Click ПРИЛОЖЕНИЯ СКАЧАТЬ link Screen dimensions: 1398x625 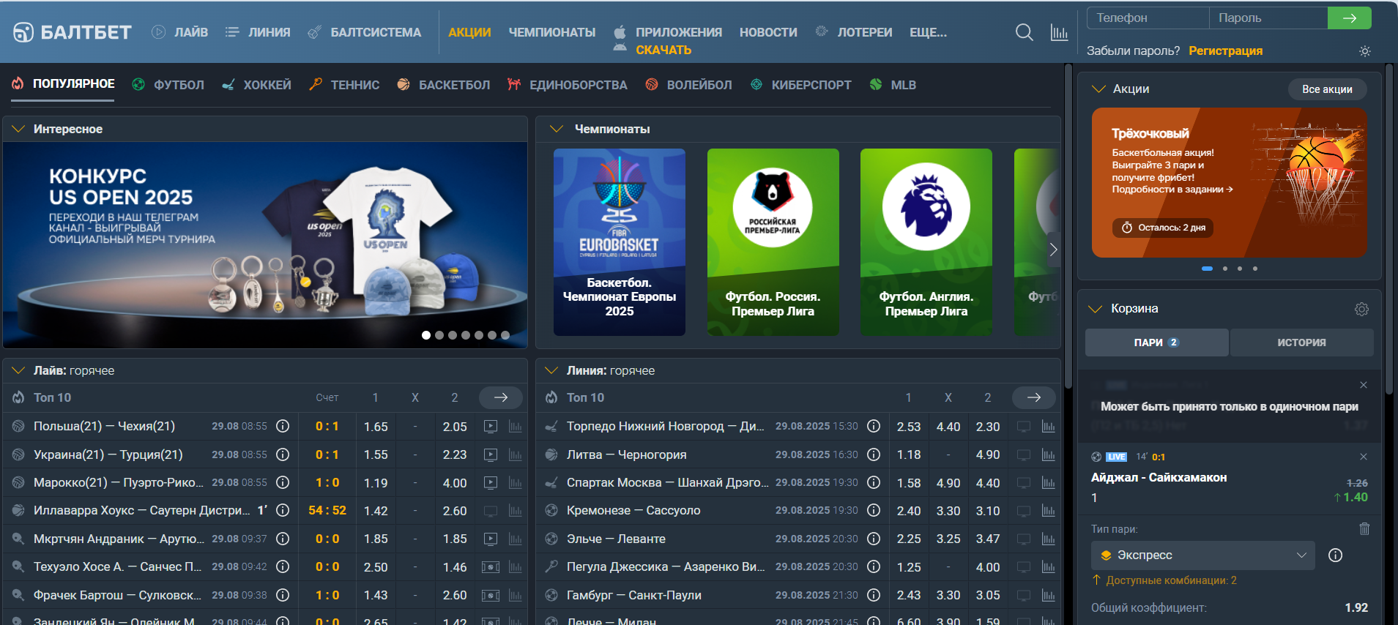click(667, 41)
